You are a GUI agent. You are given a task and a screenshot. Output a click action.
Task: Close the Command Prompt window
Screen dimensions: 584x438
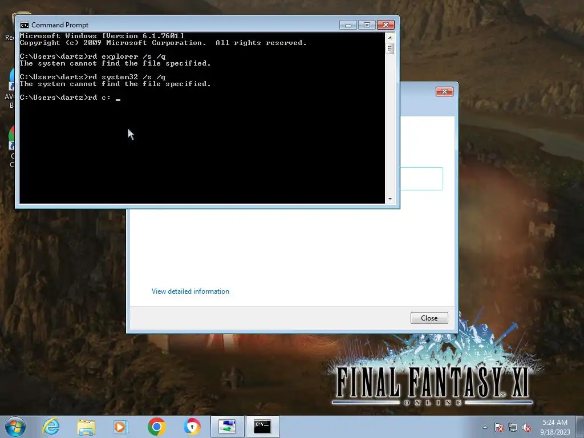(x=386, y=25)
